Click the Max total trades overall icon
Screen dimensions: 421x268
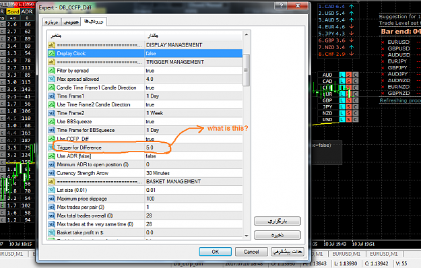coord(52,215)
